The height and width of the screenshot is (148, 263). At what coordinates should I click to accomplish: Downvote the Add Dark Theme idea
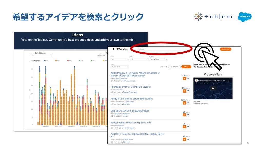188,139
